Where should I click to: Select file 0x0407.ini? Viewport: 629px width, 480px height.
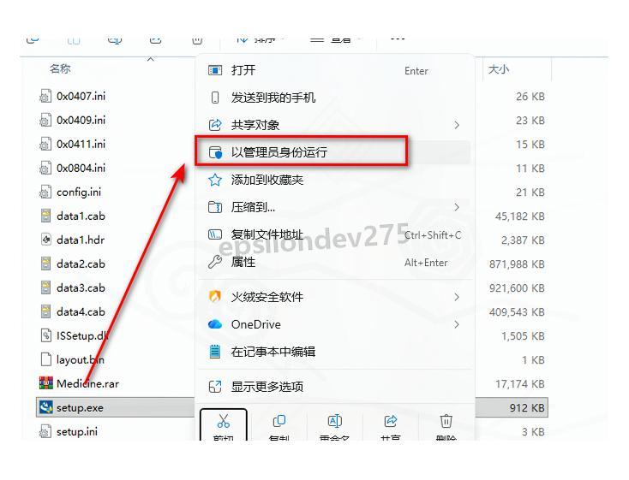pos(81,96)
